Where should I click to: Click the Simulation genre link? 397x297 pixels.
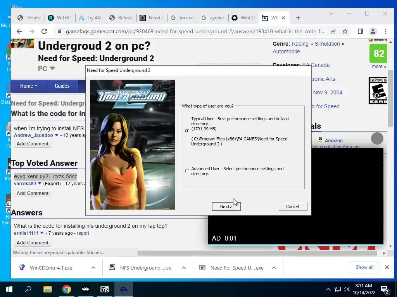[327, 44]
